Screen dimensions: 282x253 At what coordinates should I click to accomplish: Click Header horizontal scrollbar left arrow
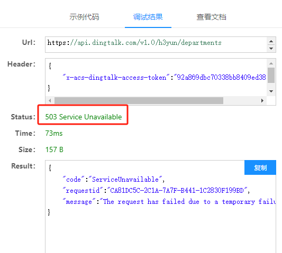(x=50, y=100)
